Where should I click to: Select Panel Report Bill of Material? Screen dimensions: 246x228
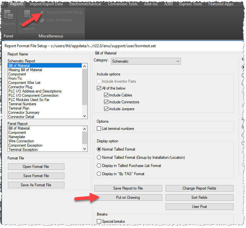click(x=45, y=128)
